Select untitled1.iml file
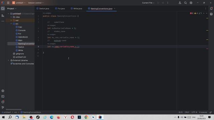The height and width of the screenshot is (120, 214). click(19, 57)
